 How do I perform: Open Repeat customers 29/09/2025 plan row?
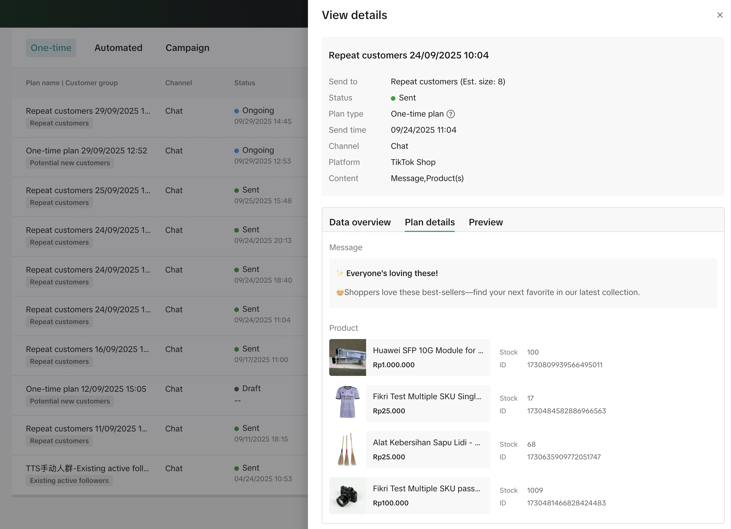(88, 111)
